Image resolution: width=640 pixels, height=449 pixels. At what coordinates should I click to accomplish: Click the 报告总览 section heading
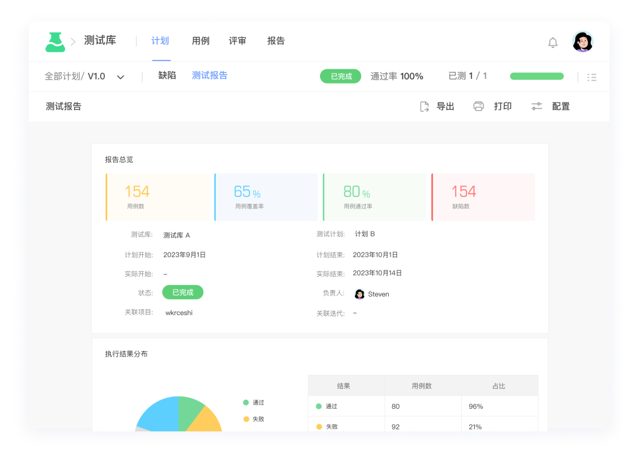[x=119, y=159]
